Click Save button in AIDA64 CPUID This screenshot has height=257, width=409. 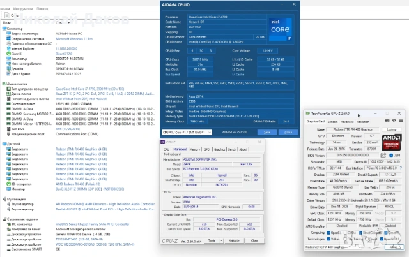pos(267,132)
